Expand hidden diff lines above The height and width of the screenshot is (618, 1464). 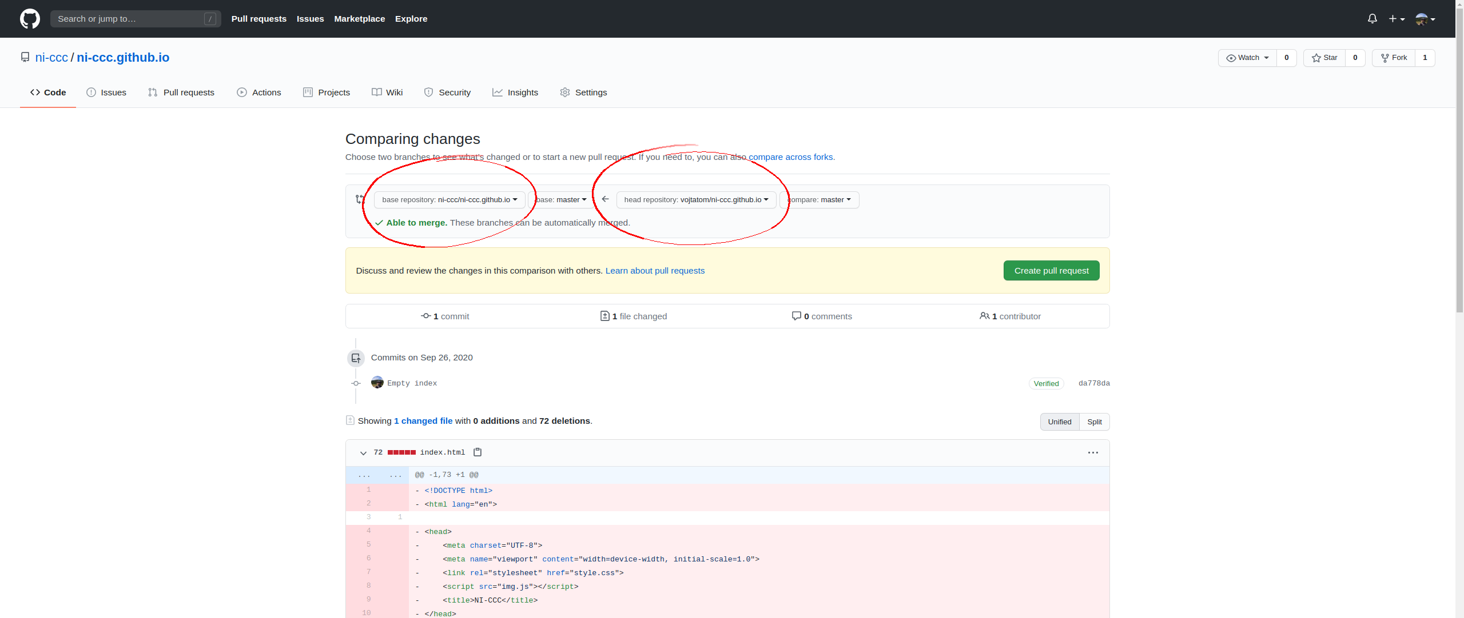coord(377,475)
